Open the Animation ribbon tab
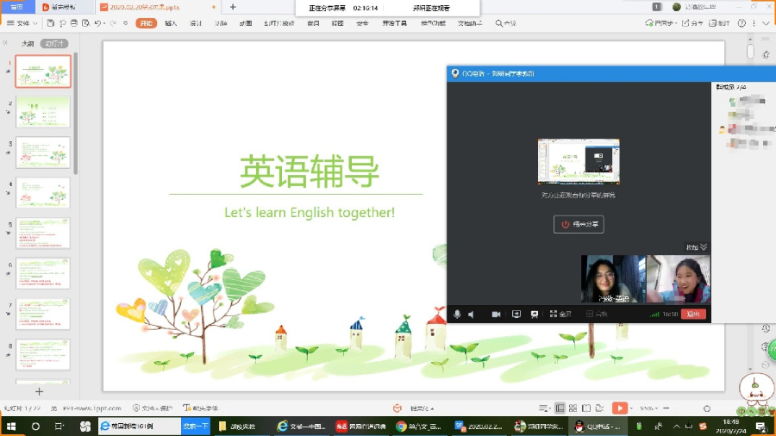The width and height of the screenshot is (776, 436). (x=246, y=23)
